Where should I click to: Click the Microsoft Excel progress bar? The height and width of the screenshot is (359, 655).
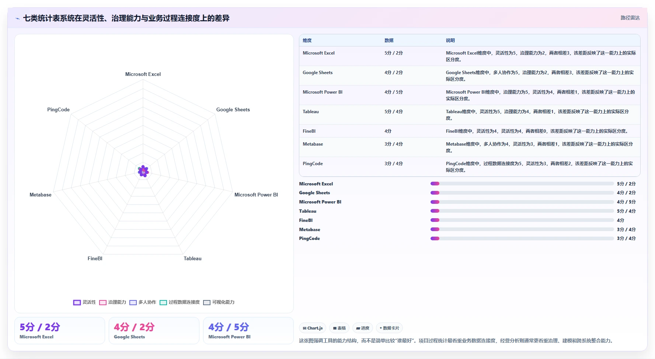click(522, 184)
